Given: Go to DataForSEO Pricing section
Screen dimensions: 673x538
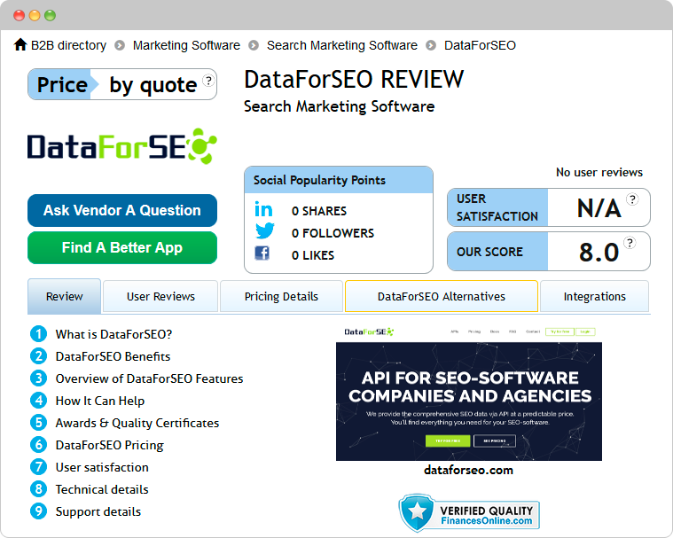Looking at the screenshot, I should tap(110, 445).
